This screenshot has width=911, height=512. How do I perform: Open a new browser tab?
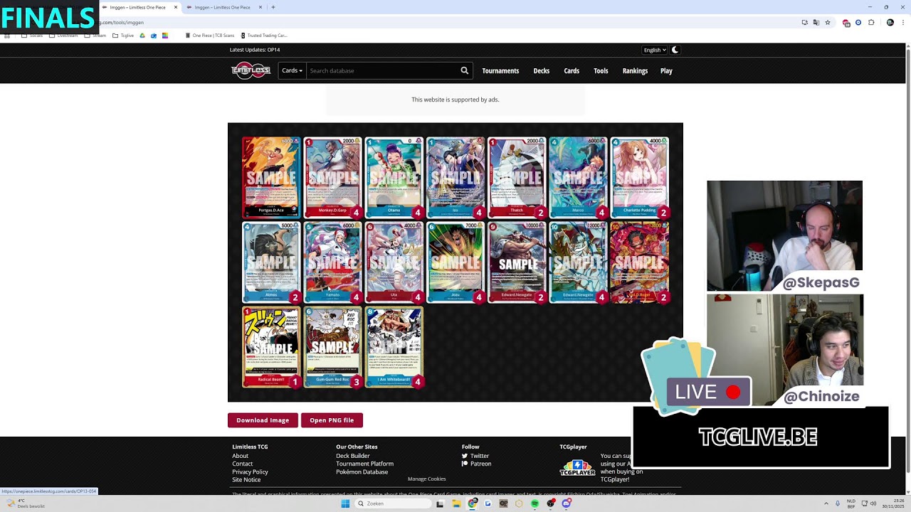pyautogui.click(x=273, y=7)
